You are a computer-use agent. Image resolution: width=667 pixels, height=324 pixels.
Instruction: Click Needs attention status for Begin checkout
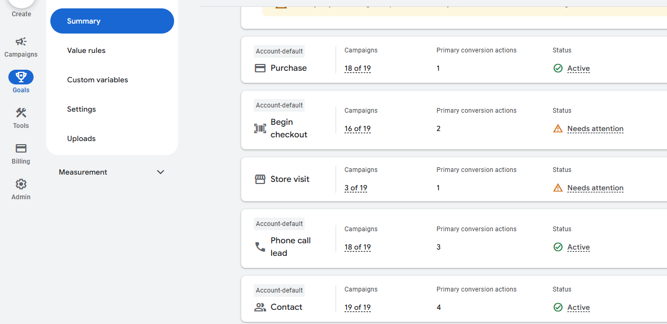595,128
